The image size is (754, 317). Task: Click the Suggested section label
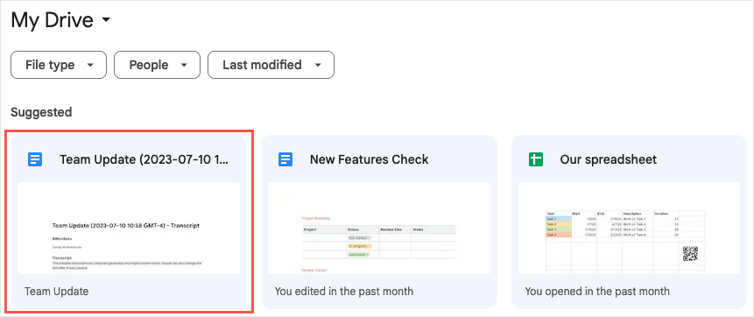[41, 113]
